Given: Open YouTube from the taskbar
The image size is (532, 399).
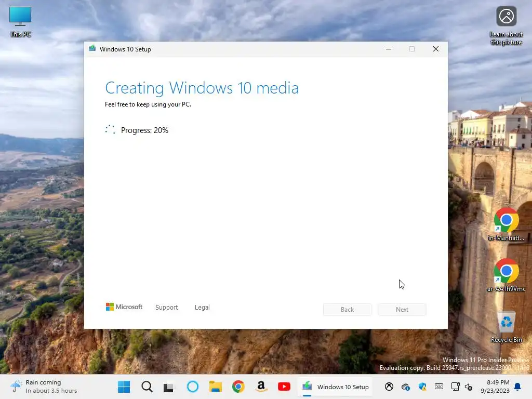Looking at the screenshot, I should [x=284, y=387].
